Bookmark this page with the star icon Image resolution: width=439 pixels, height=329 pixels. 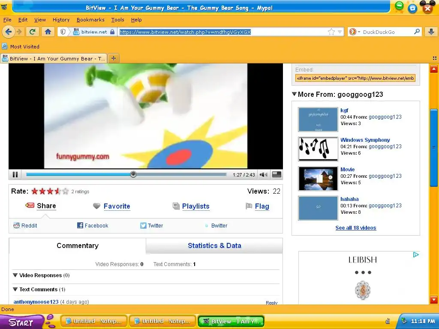331,32
